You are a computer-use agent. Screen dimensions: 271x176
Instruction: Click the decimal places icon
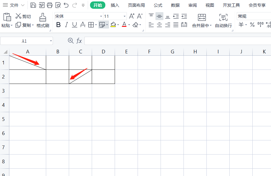268,25
